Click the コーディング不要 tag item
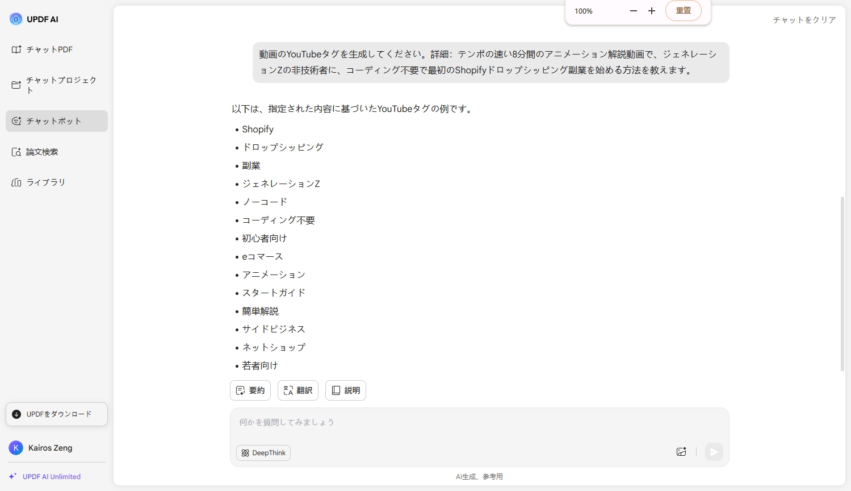The image size is (851, 491). 278,220
